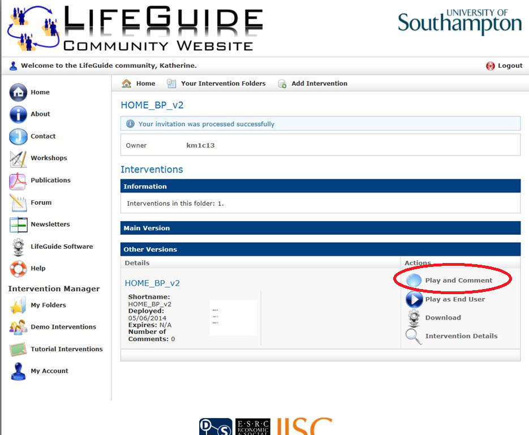Click the Play as End User arrow icon
529x435 pixels.
414,299
